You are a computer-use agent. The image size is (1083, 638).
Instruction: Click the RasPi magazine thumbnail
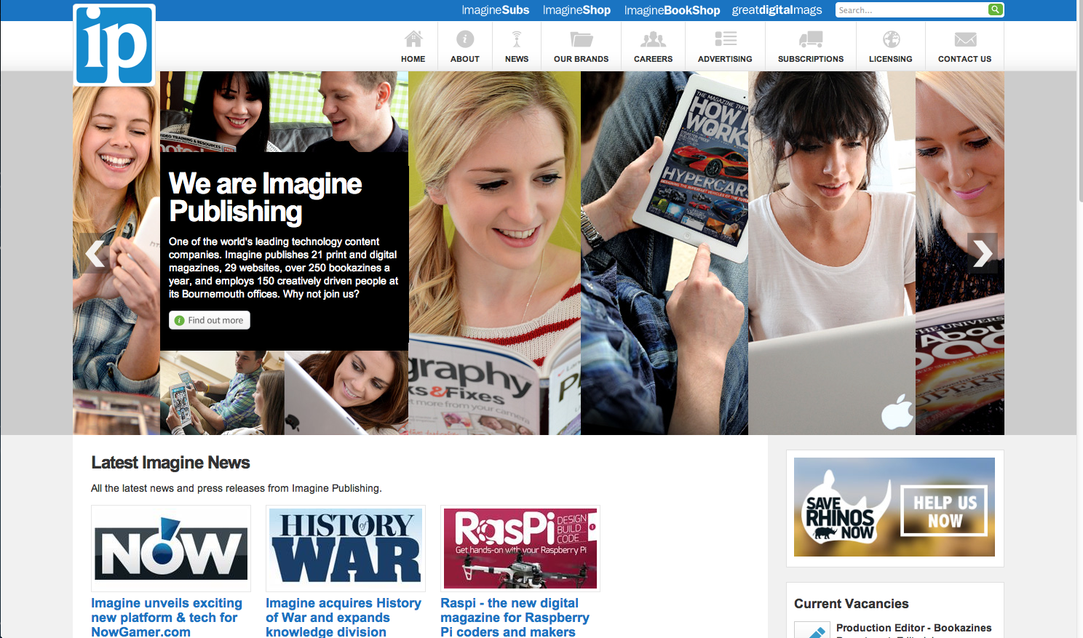pyautogui.click(x=520, y=549)
